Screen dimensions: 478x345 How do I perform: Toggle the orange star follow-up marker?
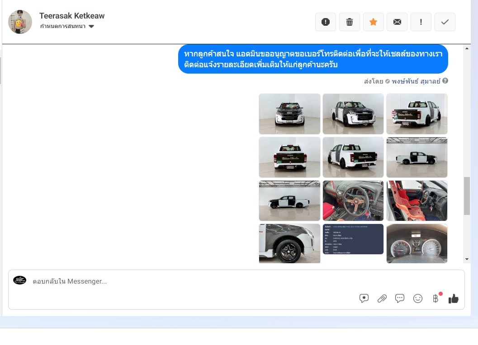373,22
